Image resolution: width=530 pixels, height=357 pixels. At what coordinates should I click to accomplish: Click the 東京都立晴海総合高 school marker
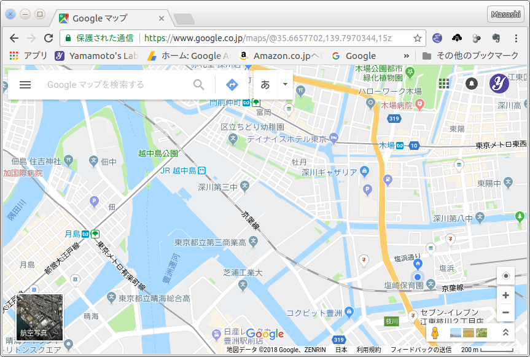[x=111, y=298]
